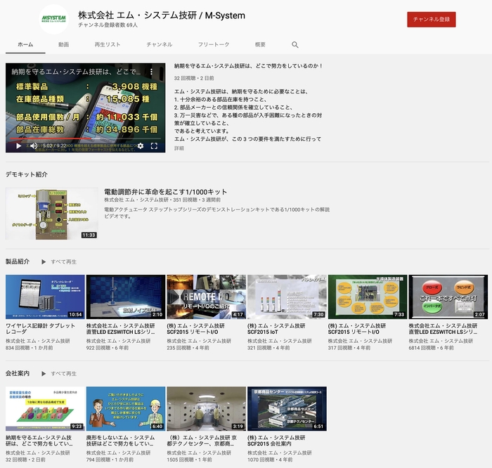This screenshot has width=492, height=468.
Task: Open featured video settings gear
Action: click(x=140, y=146)
